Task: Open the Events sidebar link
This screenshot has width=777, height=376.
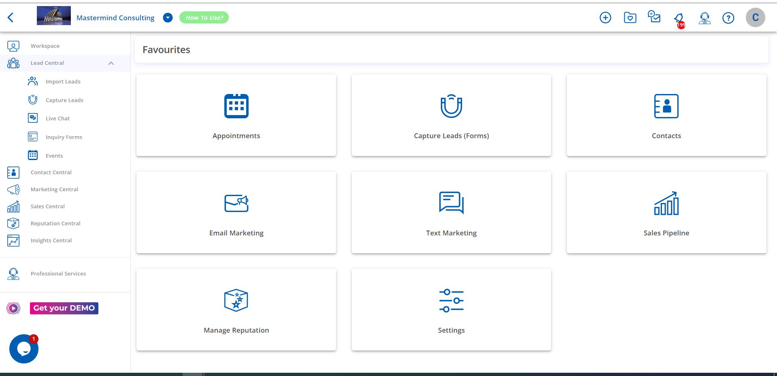Action: [54, 156]
